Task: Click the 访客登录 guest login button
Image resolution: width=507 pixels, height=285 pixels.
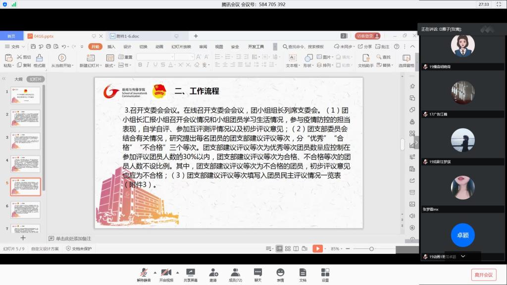Action: (x=367, y=36)
